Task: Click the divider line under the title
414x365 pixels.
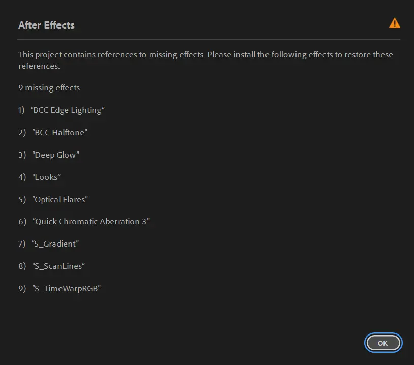Action: point(209,40)
